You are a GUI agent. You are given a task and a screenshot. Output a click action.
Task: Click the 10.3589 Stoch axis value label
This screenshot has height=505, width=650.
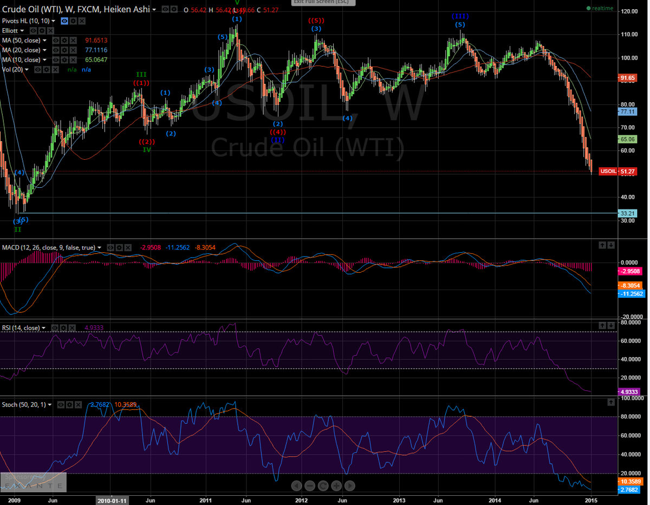(632, 481)
